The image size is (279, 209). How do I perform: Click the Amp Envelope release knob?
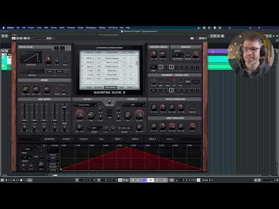click(181, 126)
